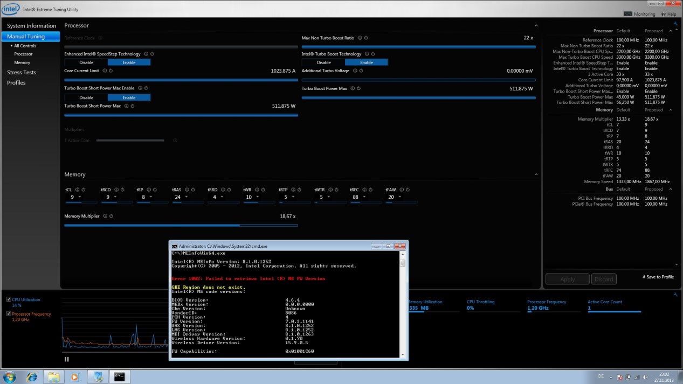The width and height of the screenshot is (683, 384).
Task: Click info icon next to tCL
Action: (77, 190)
